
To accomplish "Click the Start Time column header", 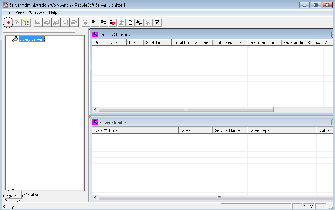I will (x=158, y=43).
